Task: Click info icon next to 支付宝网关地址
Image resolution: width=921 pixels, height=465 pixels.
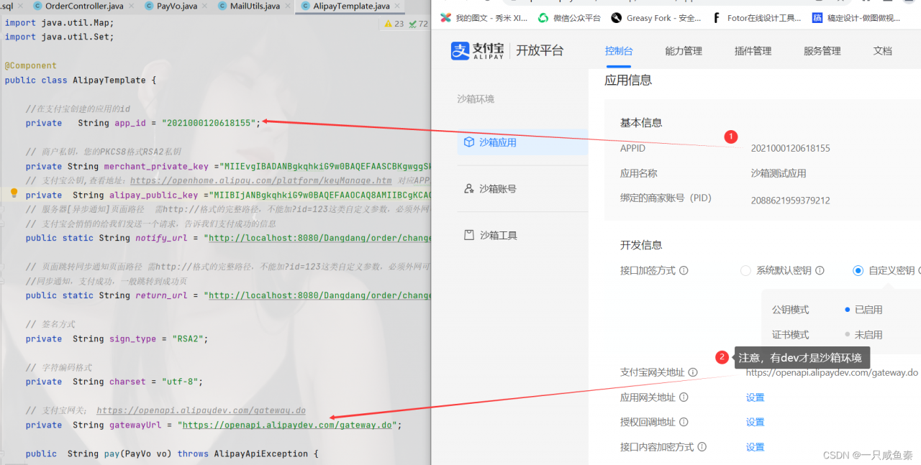Action: coord(693,372)
